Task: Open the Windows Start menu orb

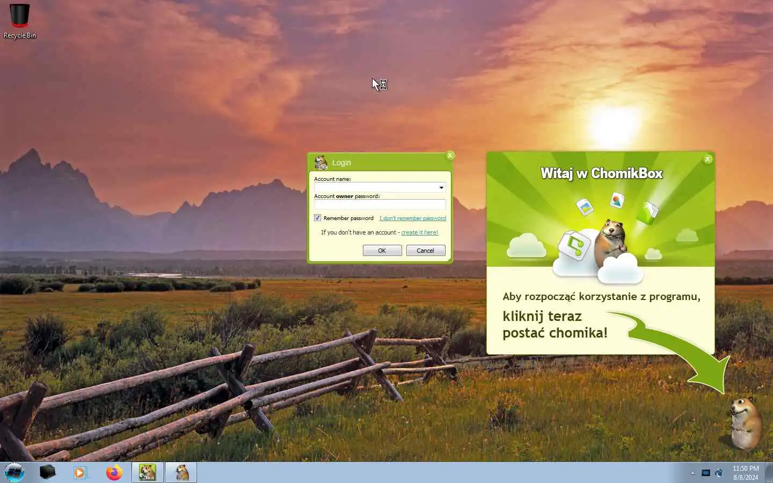Action: click(x=14, y=472)
